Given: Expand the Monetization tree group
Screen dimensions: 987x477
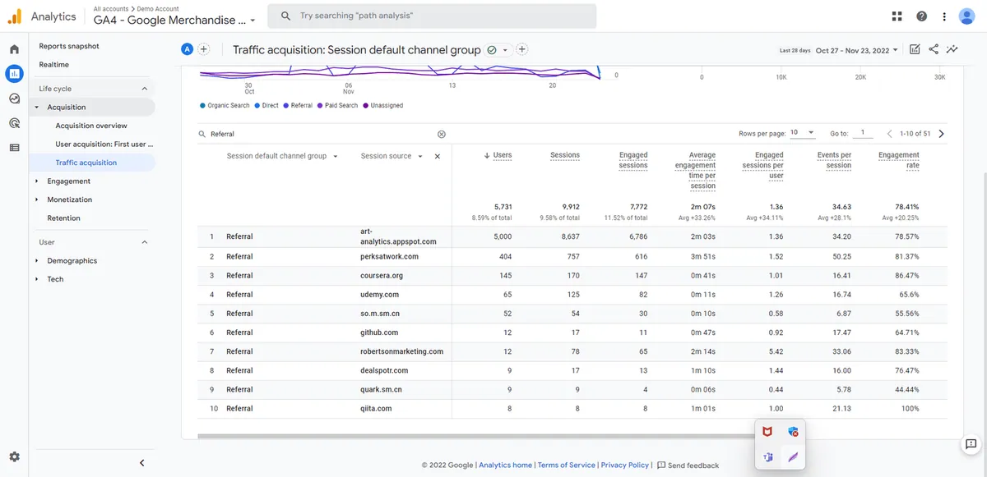Looking at the screenshot, I should pyautogui.click(x=36, y=200).
